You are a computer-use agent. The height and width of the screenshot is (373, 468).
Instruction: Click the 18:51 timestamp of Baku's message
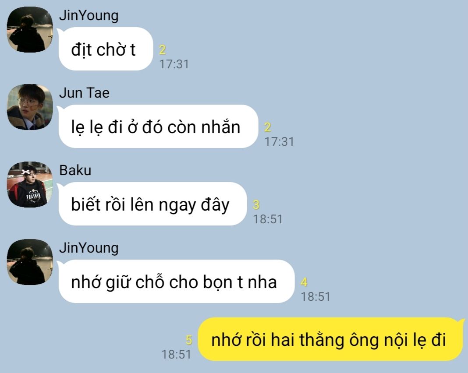(x=268, y=219)
